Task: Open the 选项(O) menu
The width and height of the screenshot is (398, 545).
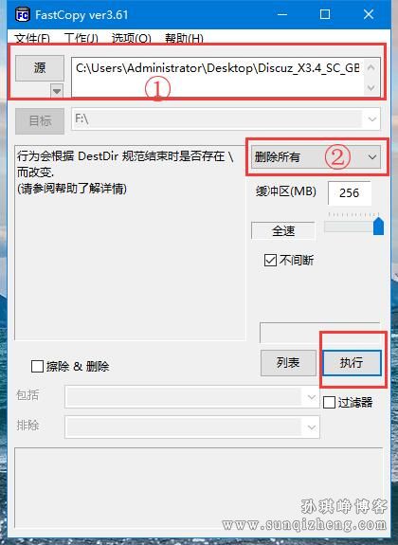Action: [x=132, y=38]
